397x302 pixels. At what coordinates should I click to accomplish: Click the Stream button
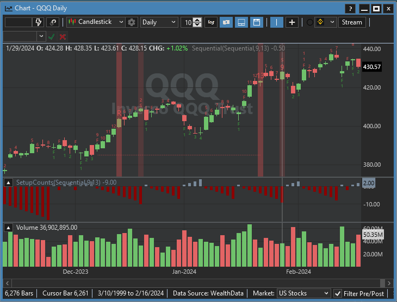coord(351,22)
